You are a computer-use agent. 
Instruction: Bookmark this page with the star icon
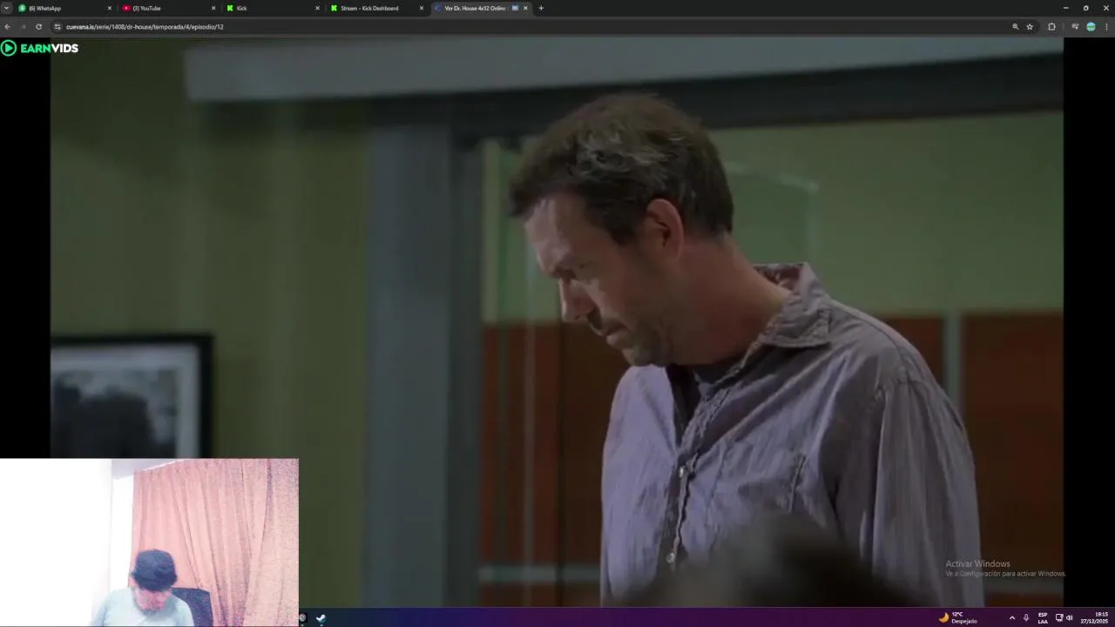tap(1030, 27)
